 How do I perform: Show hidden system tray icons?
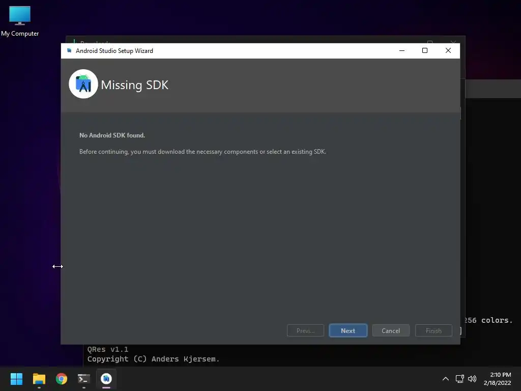(446, 379)
